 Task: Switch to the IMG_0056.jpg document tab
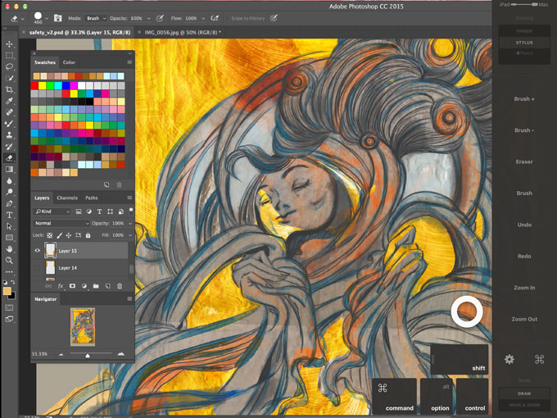(x=183, y=32)
